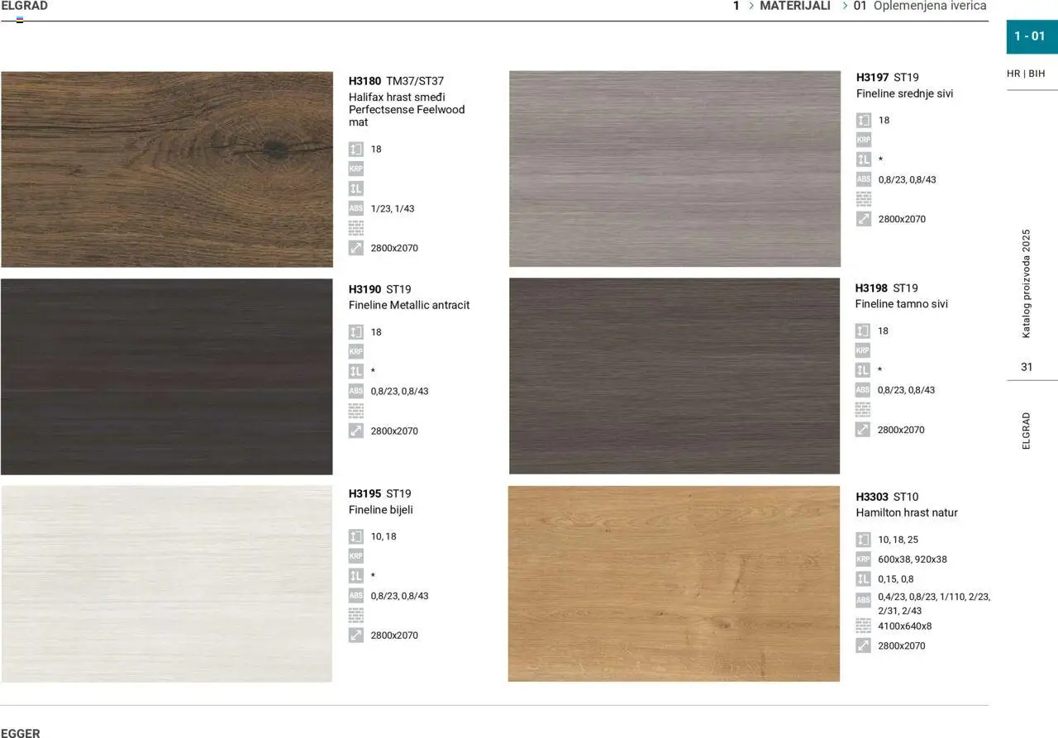The width and height of the screenshot is (1058, 738).
Task: Click the chevron before 01 Oplemenjena iverica
Action: 845,6
